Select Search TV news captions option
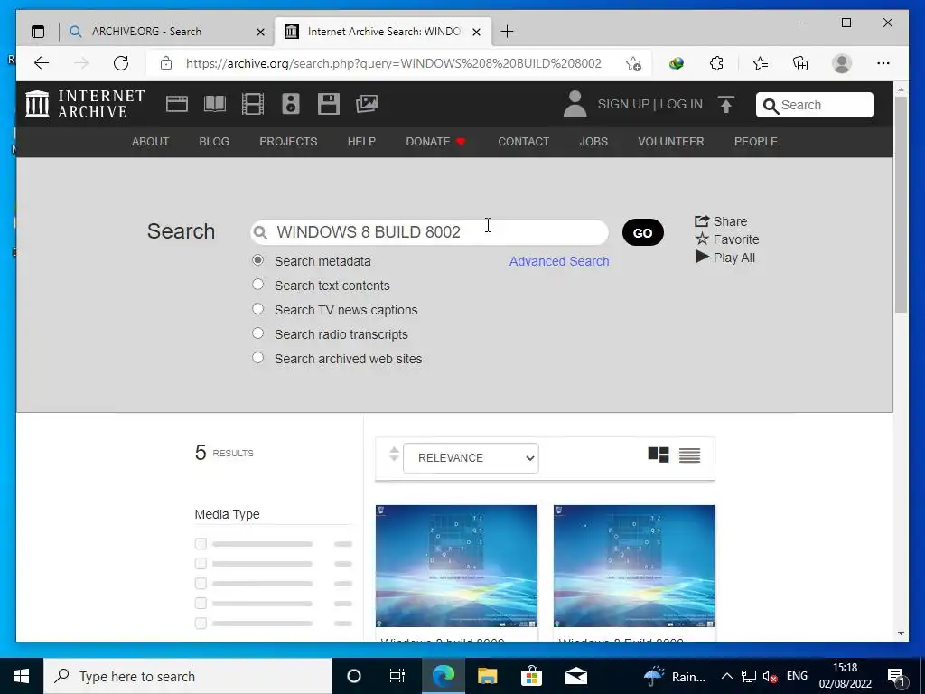Image resolution: width=925 pixels, height=694 pixels. [257, 309]
